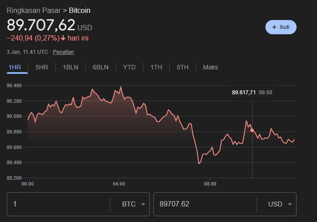Click the chart data point marker at 09.50
Screen dimensions: 317x222
pos(252,130)
